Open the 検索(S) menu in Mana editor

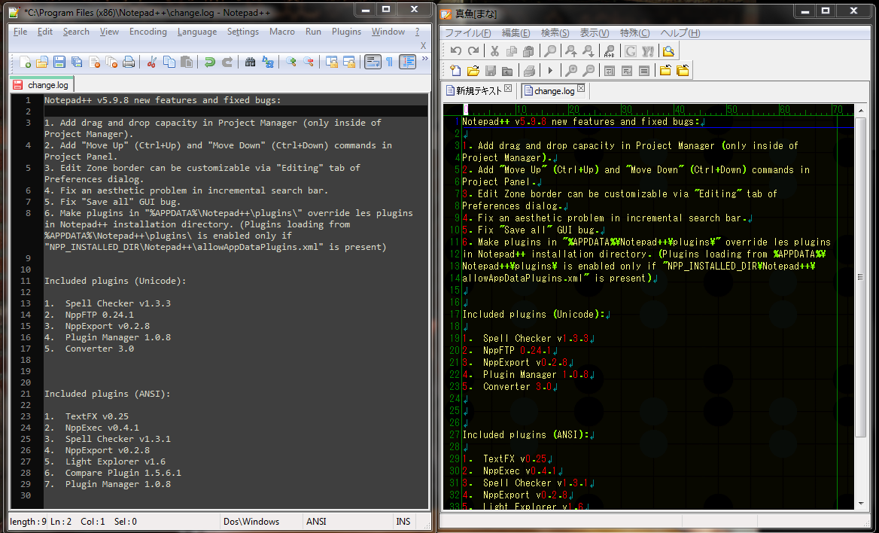pyautogui.click(x=555, y=33)
